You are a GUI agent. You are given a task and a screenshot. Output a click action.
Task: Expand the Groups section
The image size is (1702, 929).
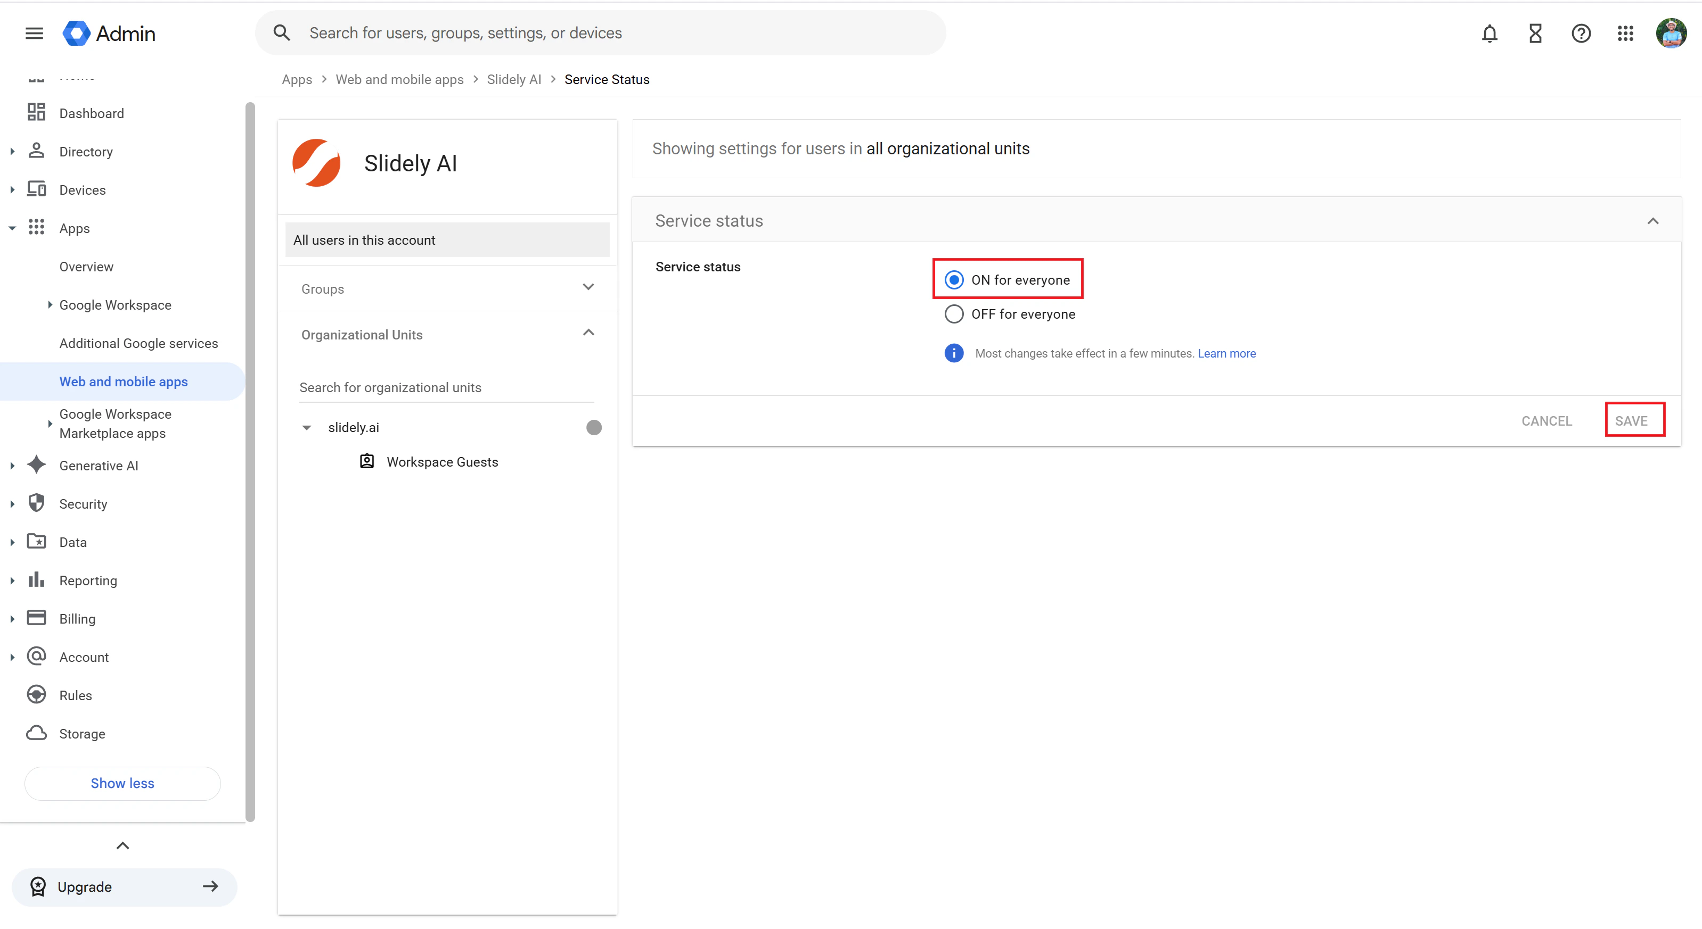pos(588,287)
